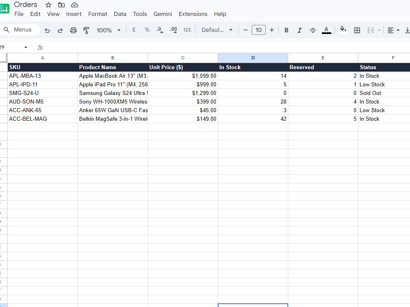Screen dimensions: 410x307
Task: Open the Edit menu
Action: point(35,14)
